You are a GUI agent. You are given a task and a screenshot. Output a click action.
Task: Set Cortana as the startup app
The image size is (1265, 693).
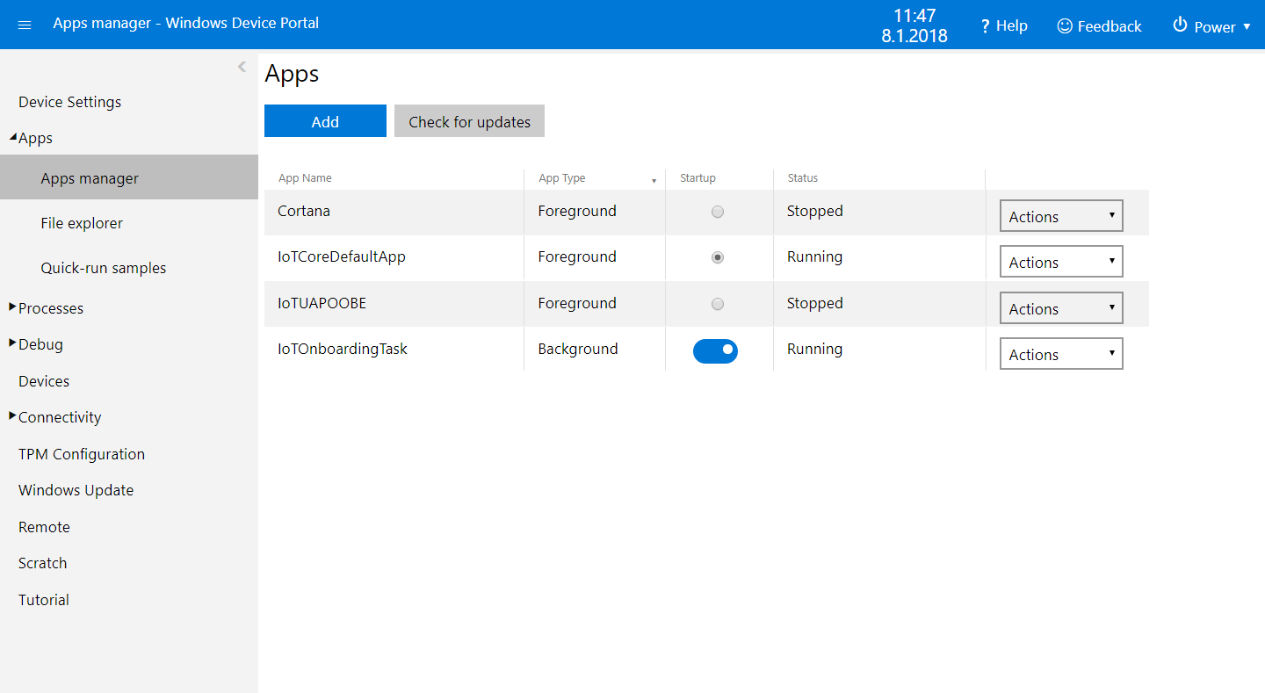[x=718, y=212]
